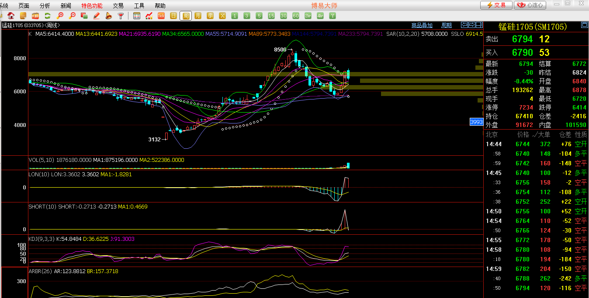The height and width of the screenshot is (298, 589).
Task: Click the 心连心 button
Action: 530,5
